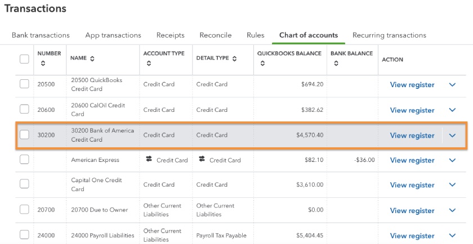
Task: Sort by Account Type arrows
Action: [149, 64]
